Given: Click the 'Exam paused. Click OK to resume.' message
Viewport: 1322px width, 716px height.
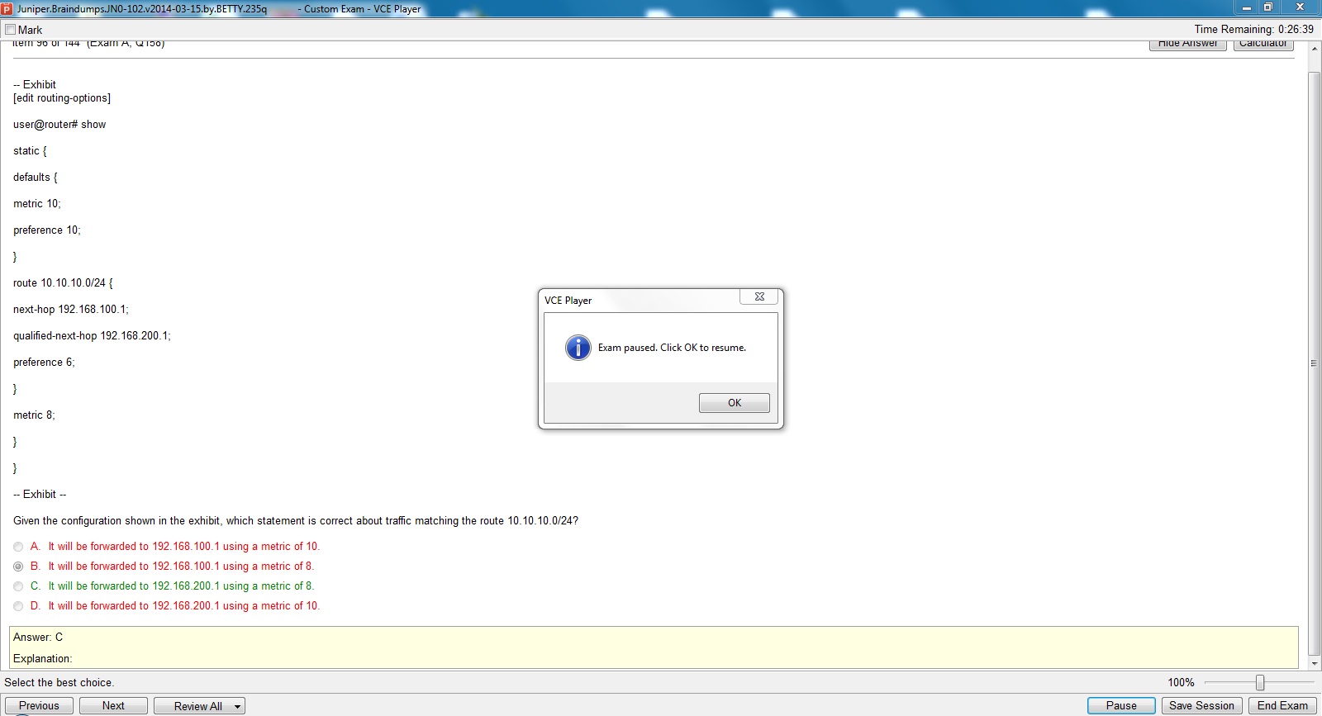Looking at the screenshot, I should point(672,348).
